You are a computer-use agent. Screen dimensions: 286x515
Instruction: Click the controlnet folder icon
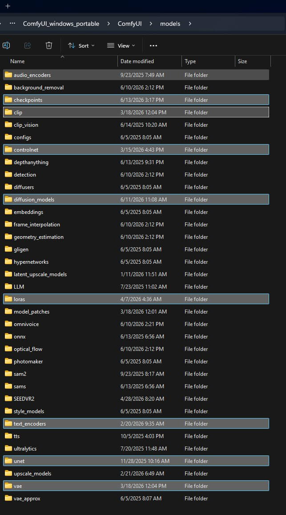click(x=8, y=150)
